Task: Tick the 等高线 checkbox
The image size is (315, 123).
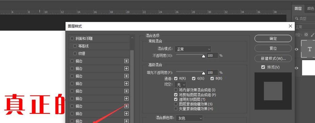Action: [75, 46]
